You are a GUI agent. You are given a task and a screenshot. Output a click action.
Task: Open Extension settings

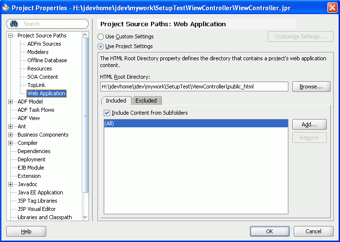[29, 176]
